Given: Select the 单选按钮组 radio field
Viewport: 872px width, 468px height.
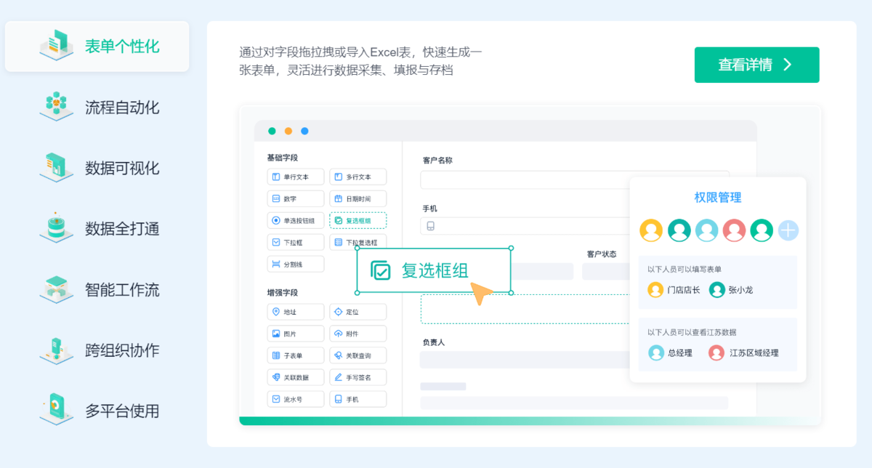Looking at the screenshot, I should pos(295,220).
